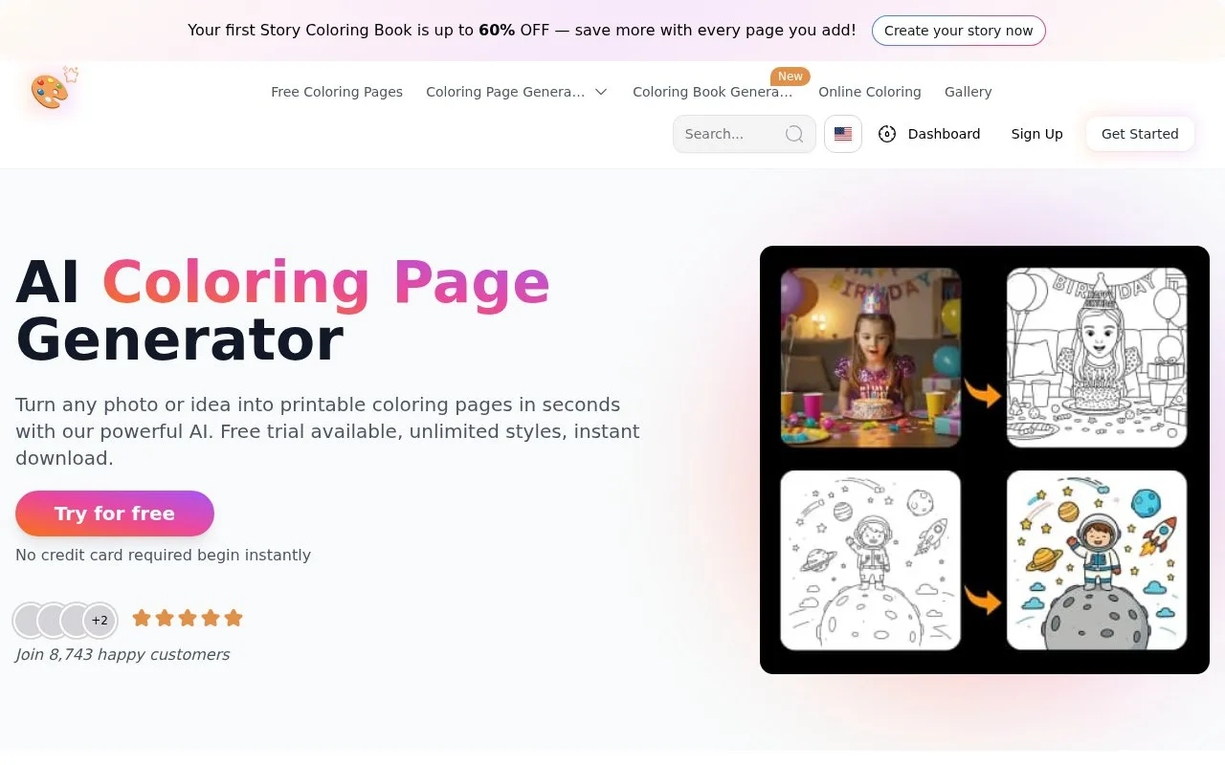Click the New badge above Coloring Book Generator
Image resolution: width=1225 pixels, height=765 pixels.
click(x=791, y=76)
